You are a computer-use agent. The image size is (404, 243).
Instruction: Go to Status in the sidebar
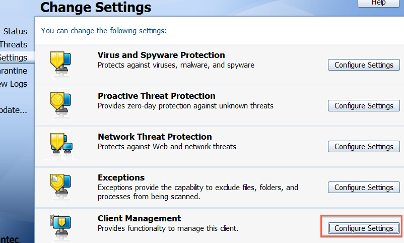[x=15, y=31]
